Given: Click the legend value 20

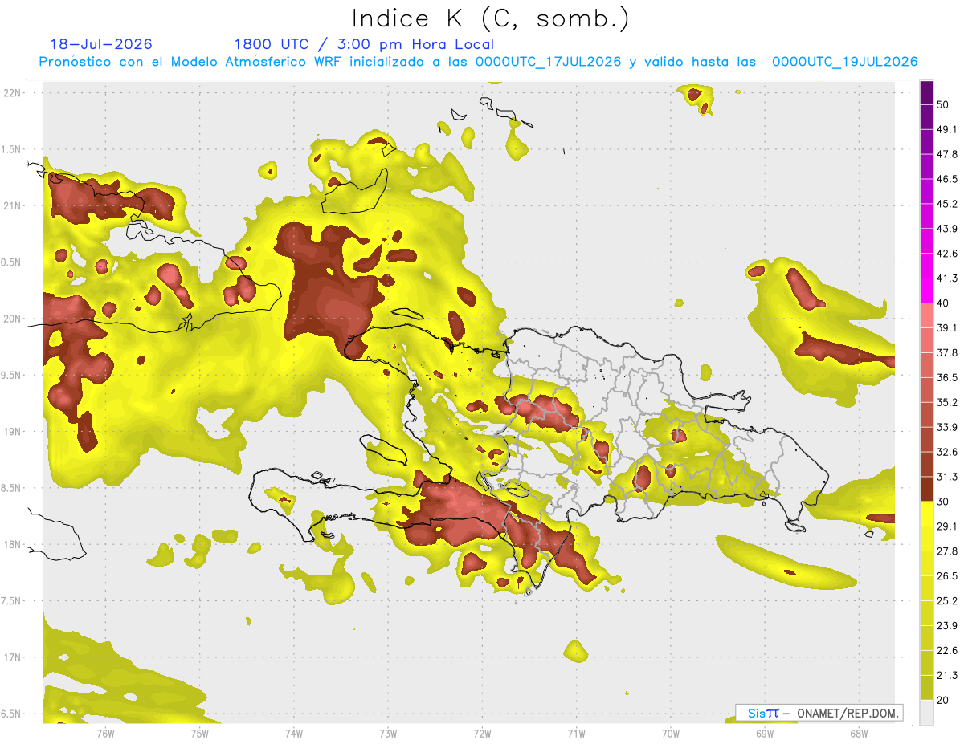Looking at the screenshot, I should point(945,700).
